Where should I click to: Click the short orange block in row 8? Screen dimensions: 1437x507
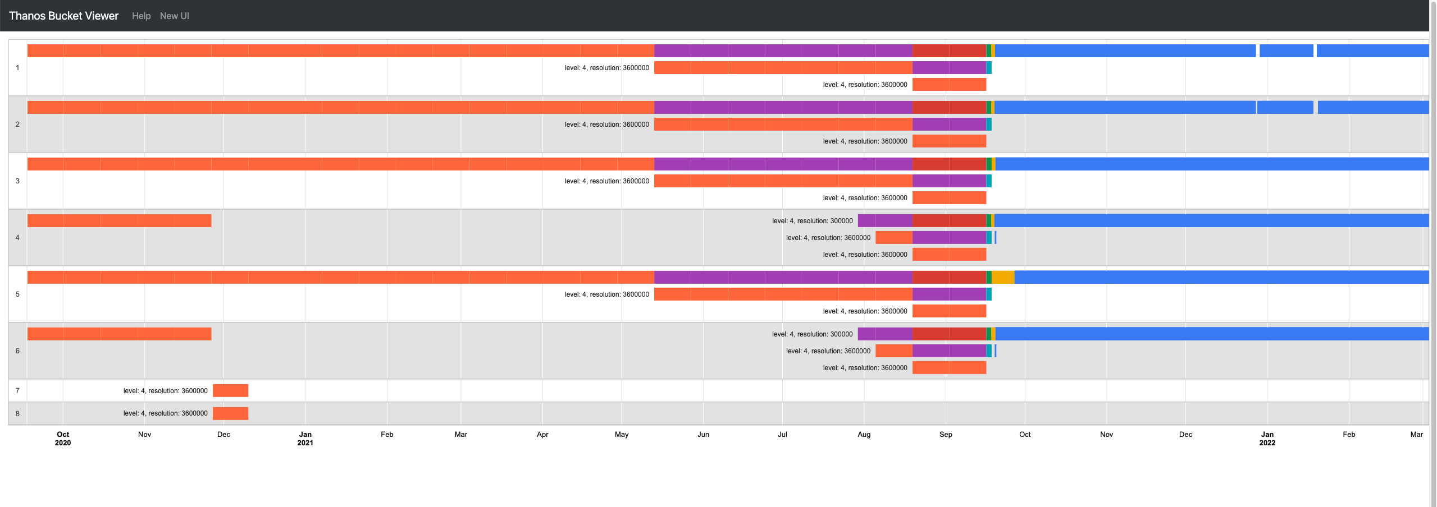[x=230, y=413]
